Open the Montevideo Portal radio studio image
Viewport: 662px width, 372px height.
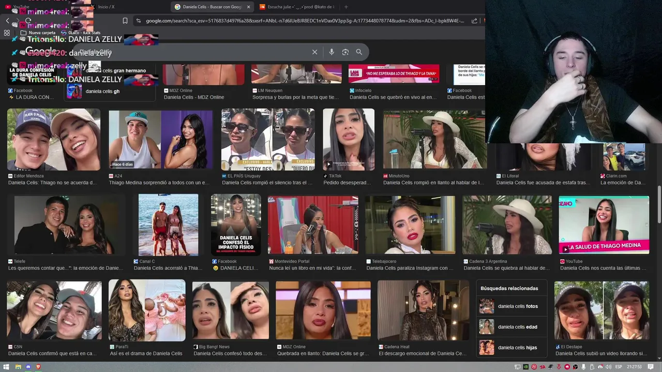[x=313, y=225]
